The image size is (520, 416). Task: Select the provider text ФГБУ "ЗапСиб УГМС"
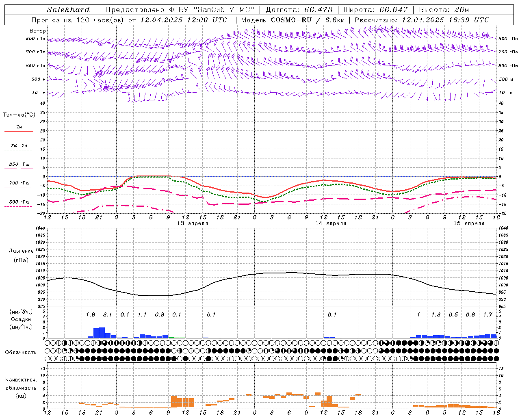[211, 10]
